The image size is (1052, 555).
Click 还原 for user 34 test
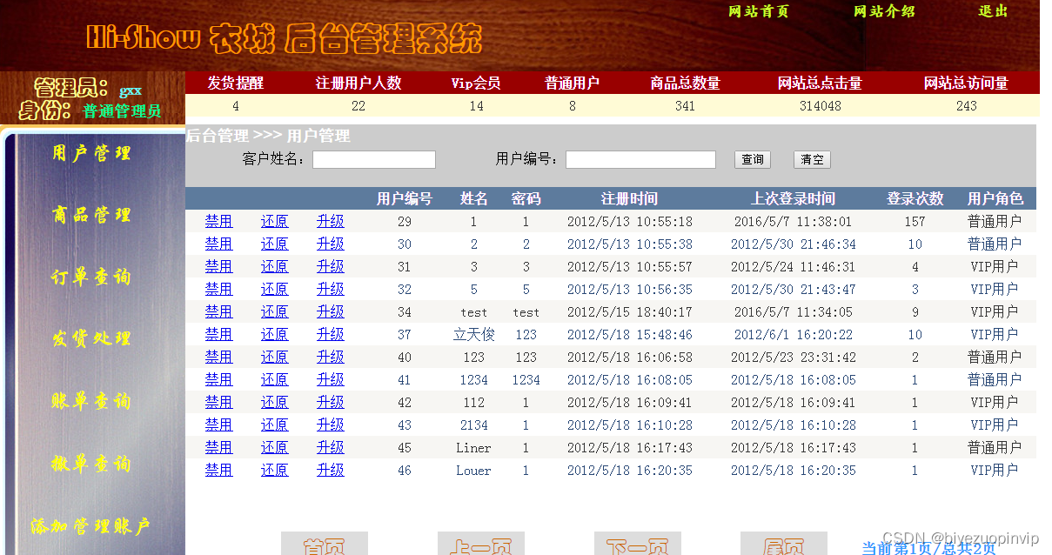click(x=275, y=311)
